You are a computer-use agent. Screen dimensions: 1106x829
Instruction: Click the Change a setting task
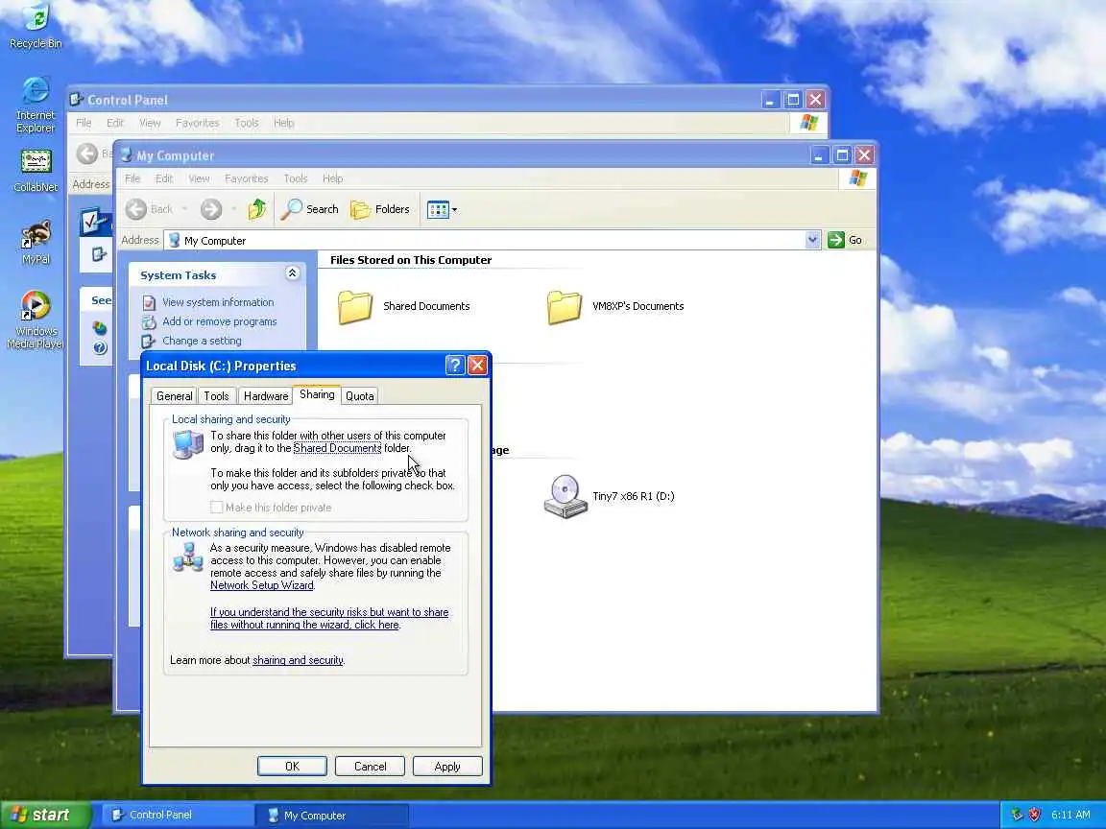(x=201, y=341)
